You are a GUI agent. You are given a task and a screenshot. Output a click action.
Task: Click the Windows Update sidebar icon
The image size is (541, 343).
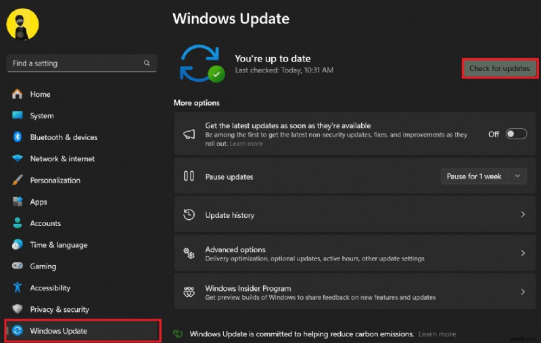click(18, 331)
